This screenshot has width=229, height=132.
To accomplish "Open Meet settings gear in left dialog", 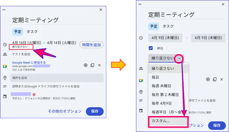I will coord(86,65).
